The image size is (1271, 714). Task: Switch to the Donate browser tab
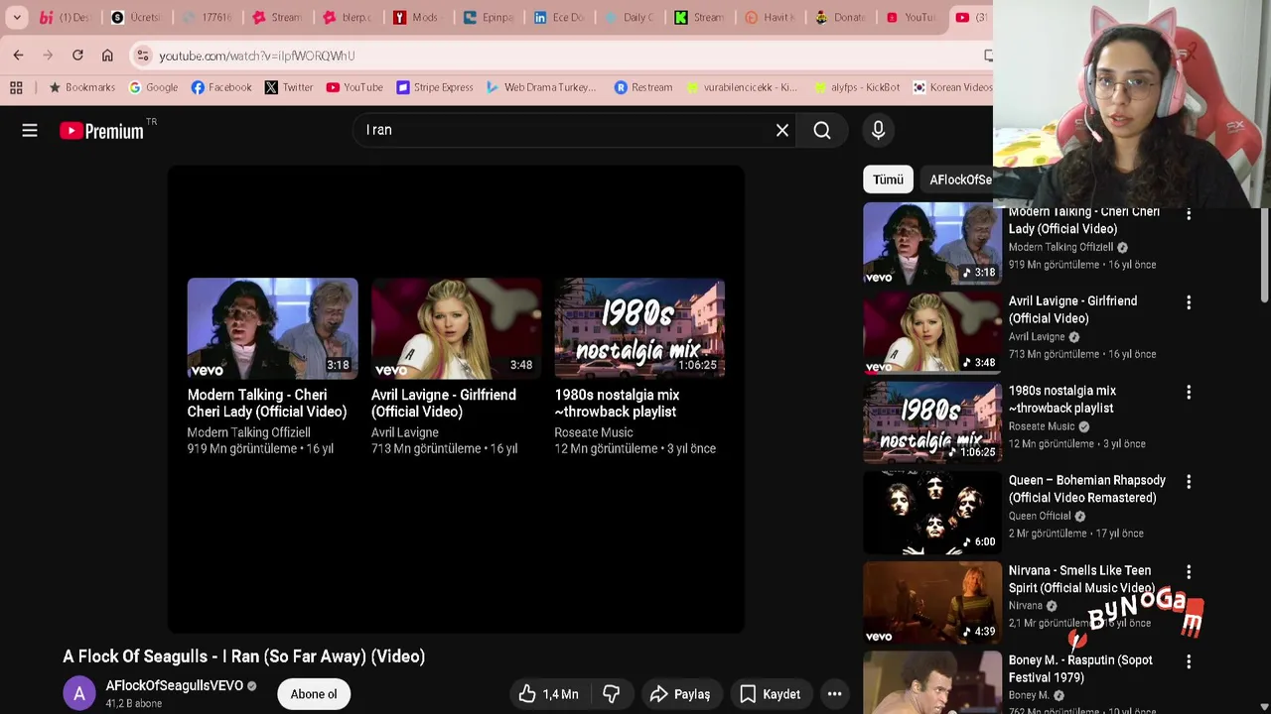[x=839, y=17]
